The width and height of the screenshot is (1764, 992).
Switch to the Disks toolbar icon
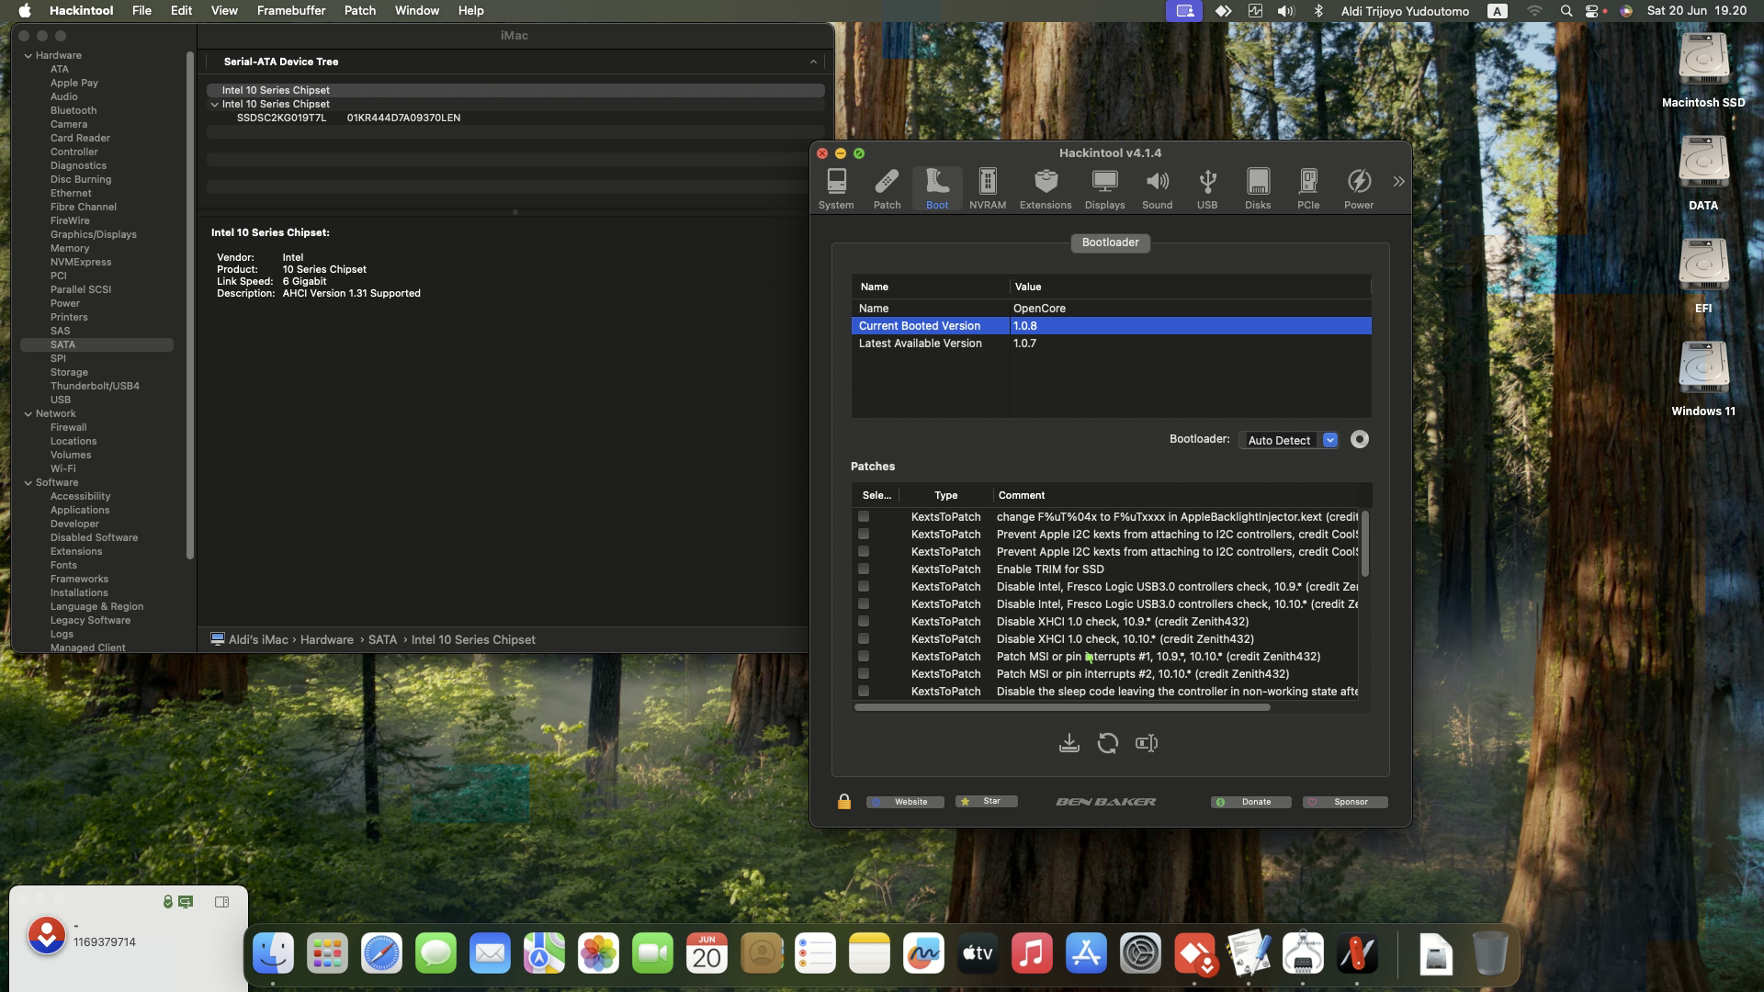(1258, 188)
